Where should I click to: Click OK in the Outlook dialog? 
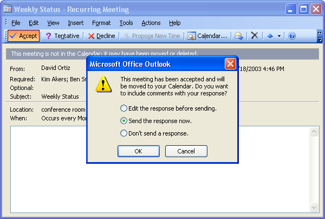coord(139,151)
